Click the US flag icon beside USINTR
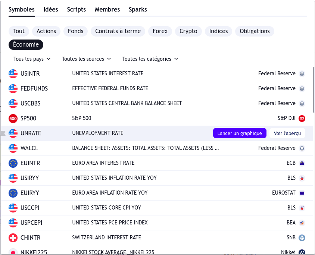The height and width of the screenshot is (255, 315). point(13,73)
